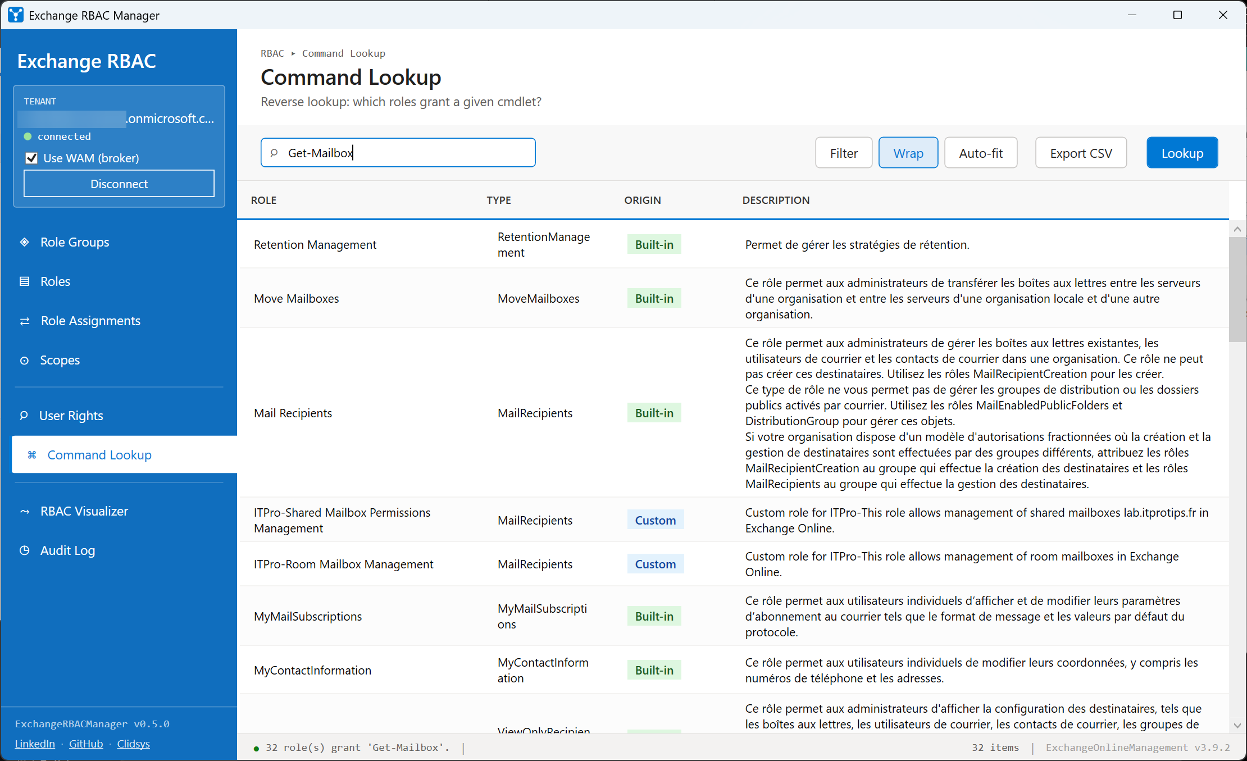This screenshot has height=761, width=1247.
Task: Select the Retention Management row
Action: tap(733, 244)
